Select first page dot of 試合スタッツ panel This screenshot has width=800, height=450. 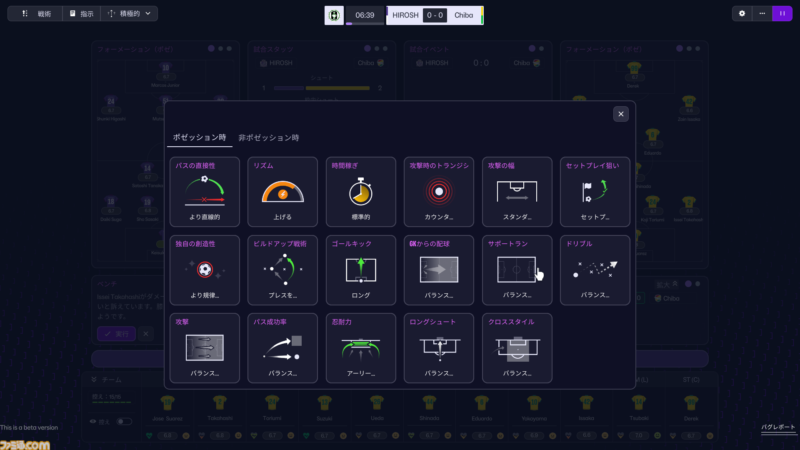coord(367,48)
